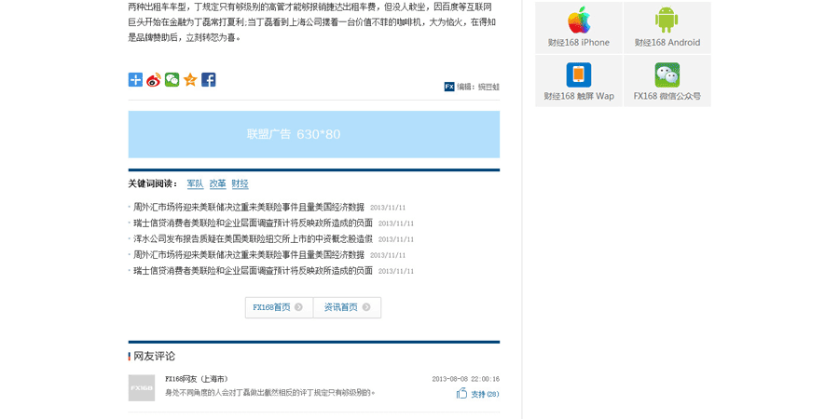Open 财经168 触屏 Wap version
839x419 pixels.
(579, 81)
